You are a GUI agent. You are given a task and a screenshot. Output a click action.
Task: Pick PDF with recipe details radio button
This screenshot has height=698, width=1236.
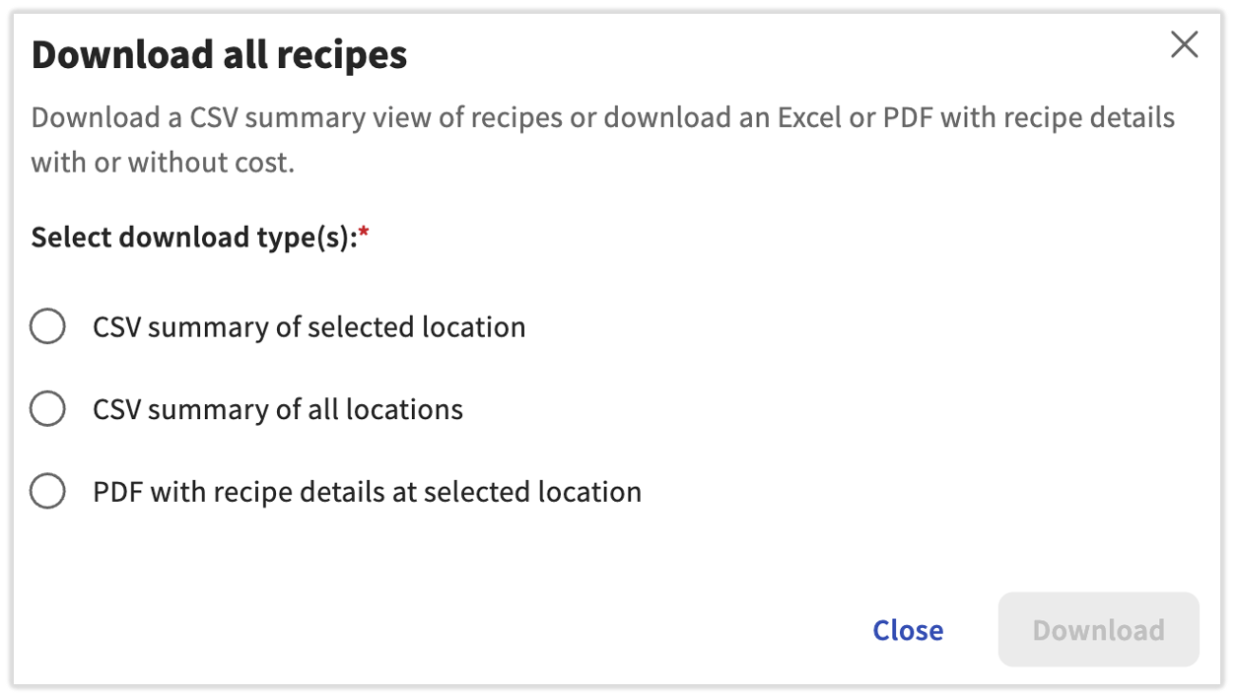pos(47,491)
